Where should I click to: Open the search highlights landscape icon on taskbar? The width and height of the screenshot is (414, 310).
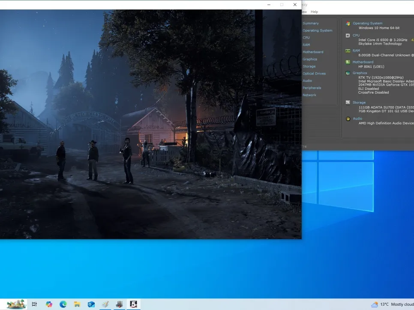pos(16,304)
